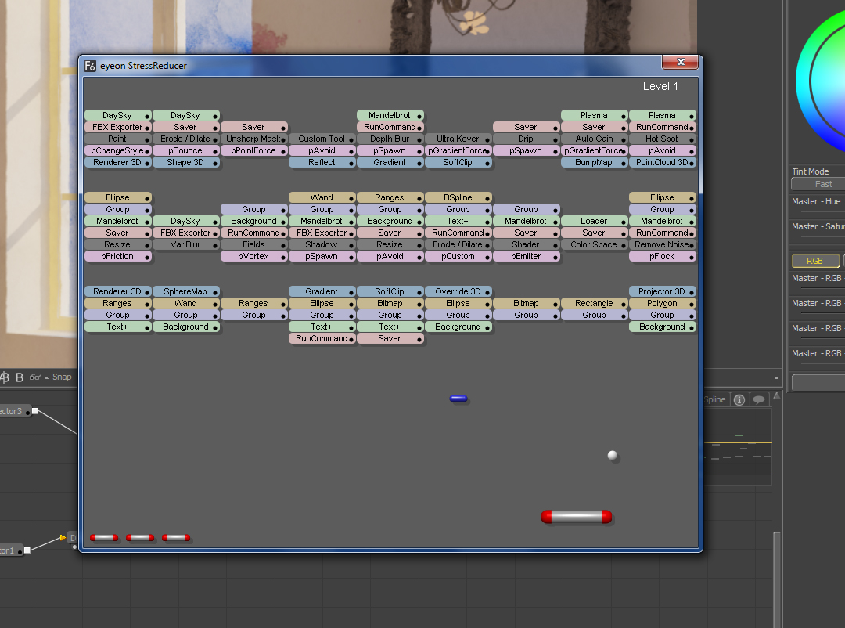845x628 pixels.
Task: Click the Rectangle brick
Action: coord(595,304)
